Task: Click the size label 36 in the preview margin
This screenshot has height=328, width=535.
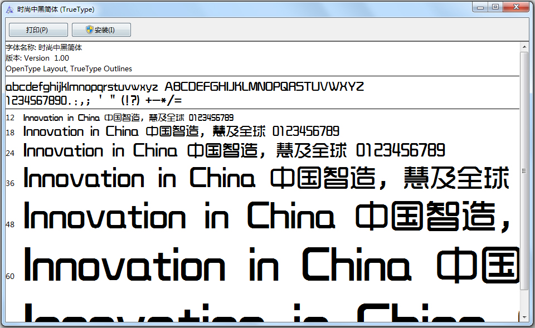Action: [9, 182]
